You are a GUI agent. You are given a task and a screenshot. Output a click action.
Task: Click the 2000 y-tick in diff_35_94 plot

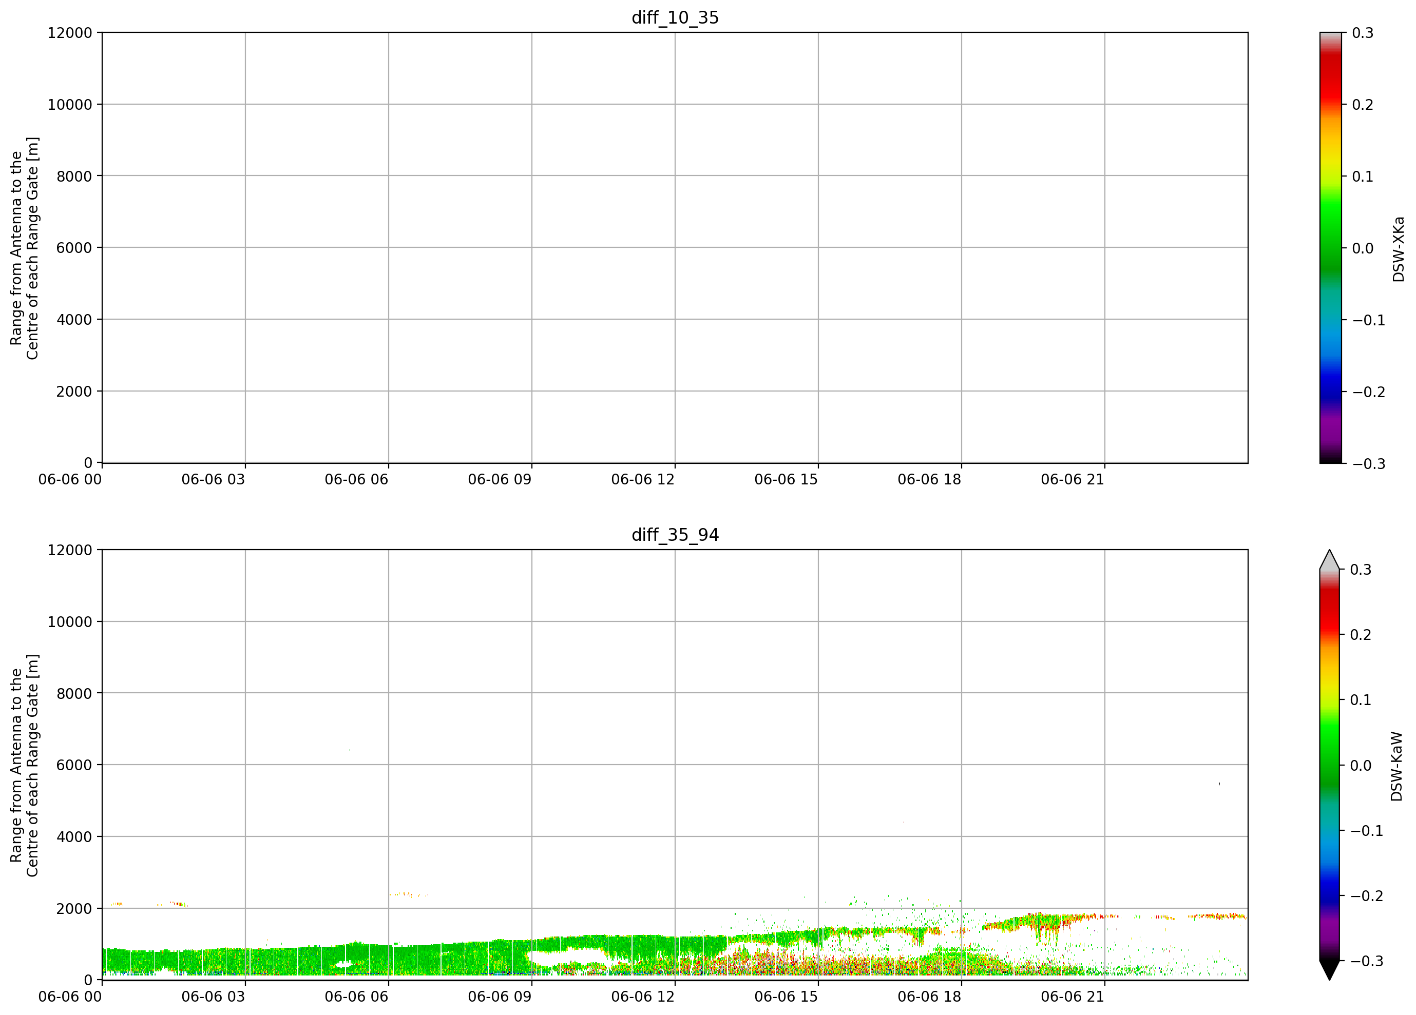pyautogui.click(x=74, y=908)
